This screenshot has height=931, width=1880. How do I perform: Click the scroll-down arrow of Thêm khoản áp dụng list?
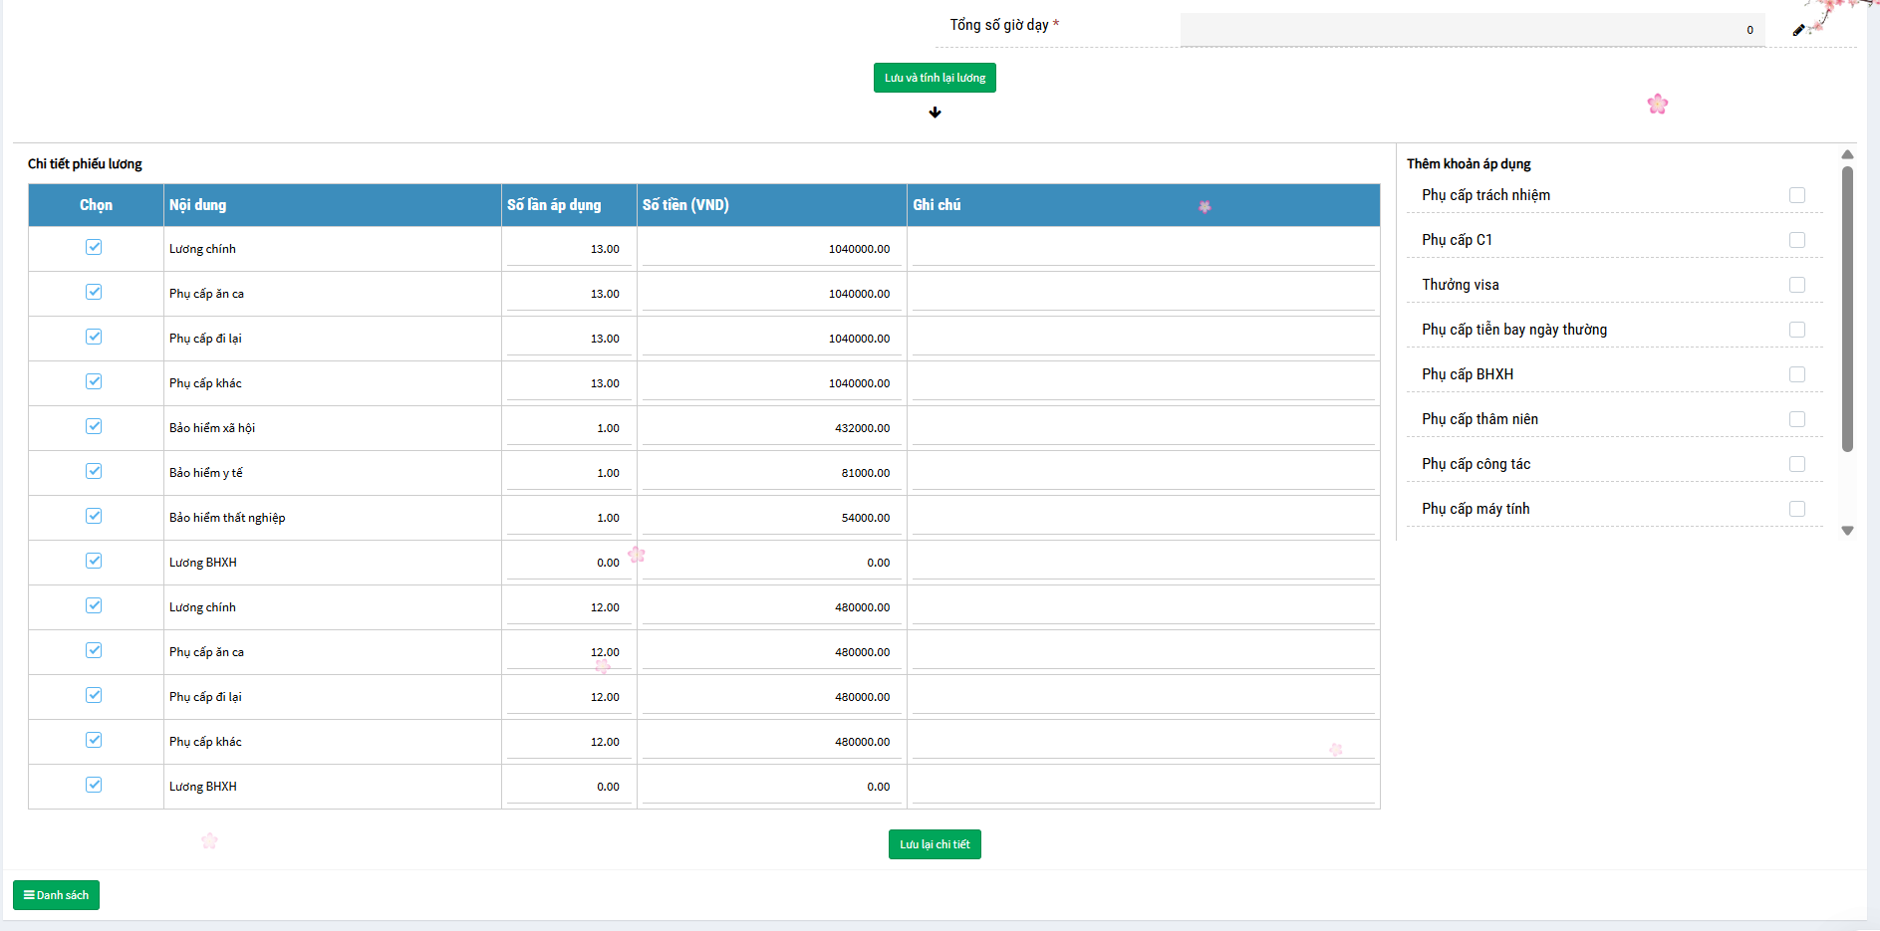(x=1847, y=531)
